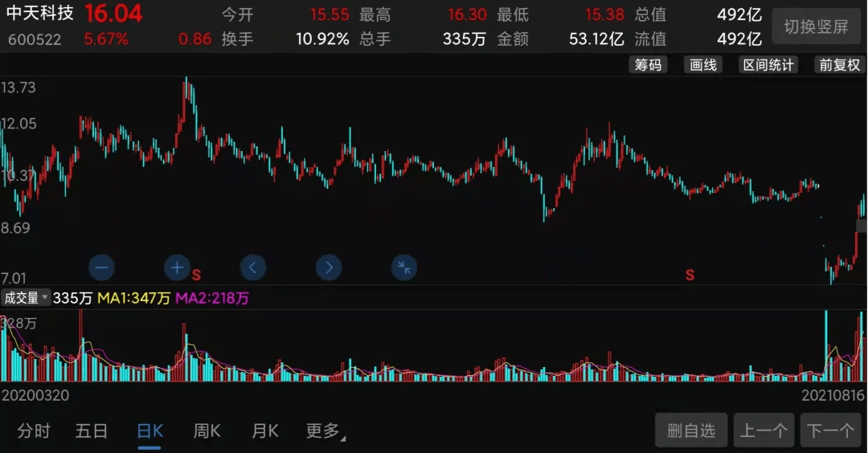Open 区间统计 range statistics
The width and height of the screenshot is (868, 453).
[768, 65]
